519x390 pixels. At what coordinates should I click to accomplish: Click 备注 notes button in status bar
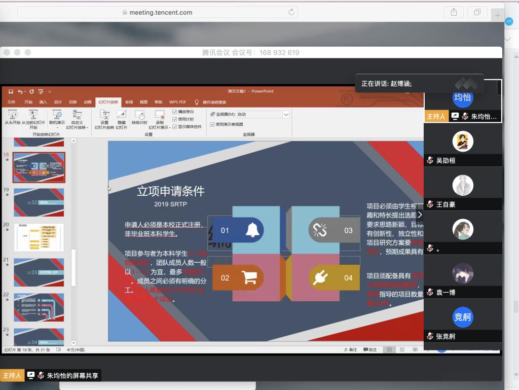(350, 349)
